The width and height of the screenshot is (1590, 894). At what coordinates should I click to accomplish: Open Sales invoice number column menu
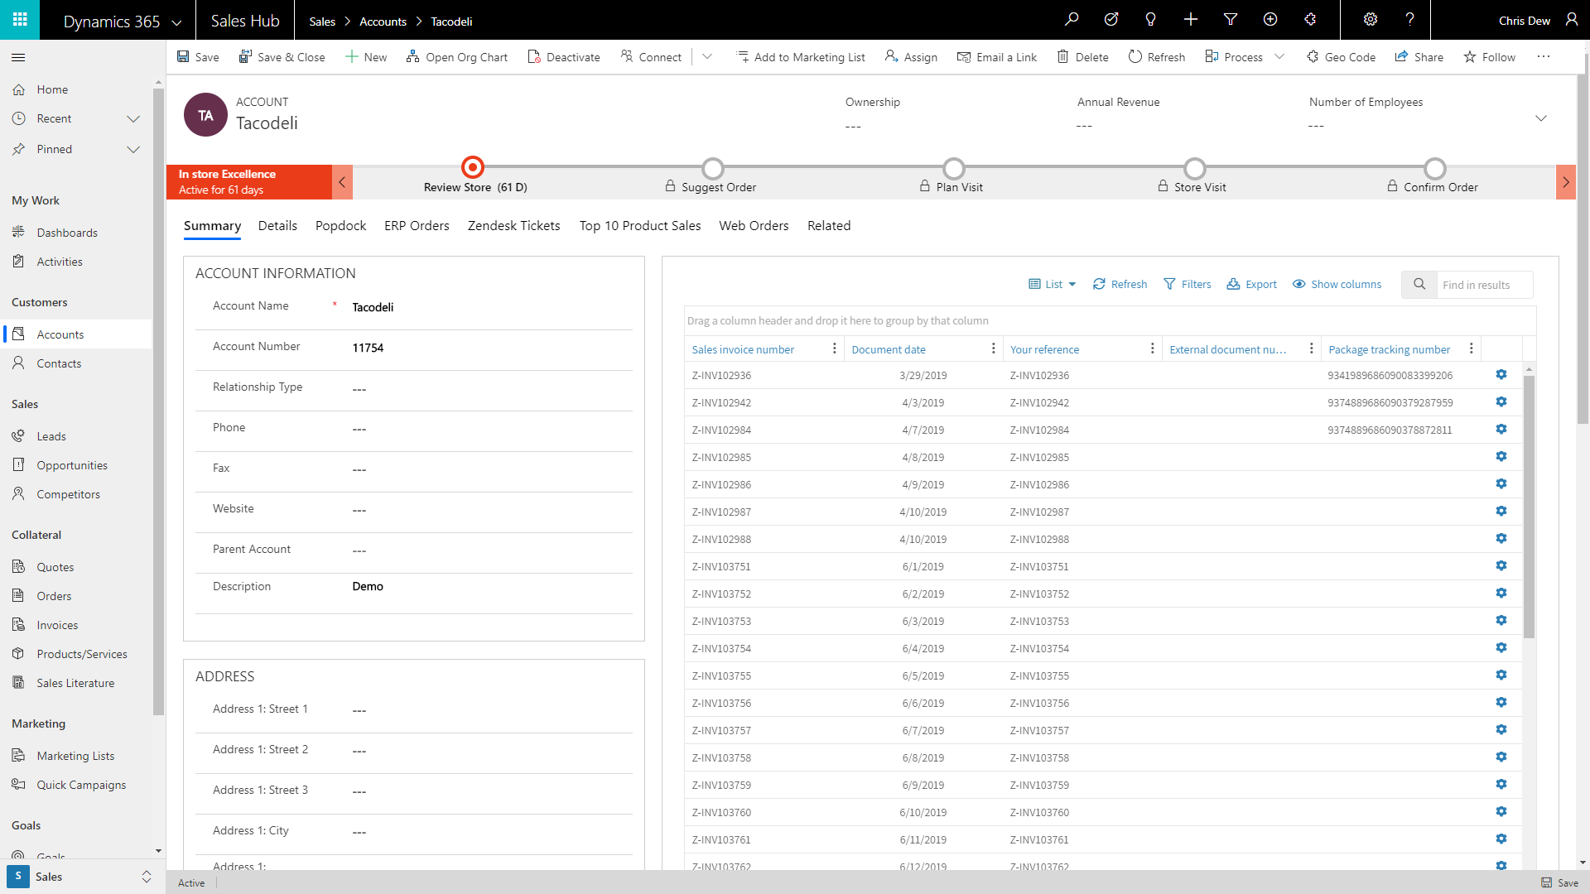834,349
